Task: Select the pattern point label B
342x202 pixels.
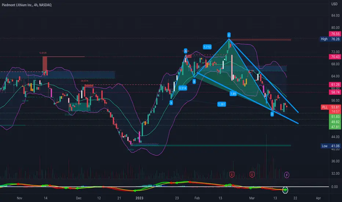Action: pos(194,82)
